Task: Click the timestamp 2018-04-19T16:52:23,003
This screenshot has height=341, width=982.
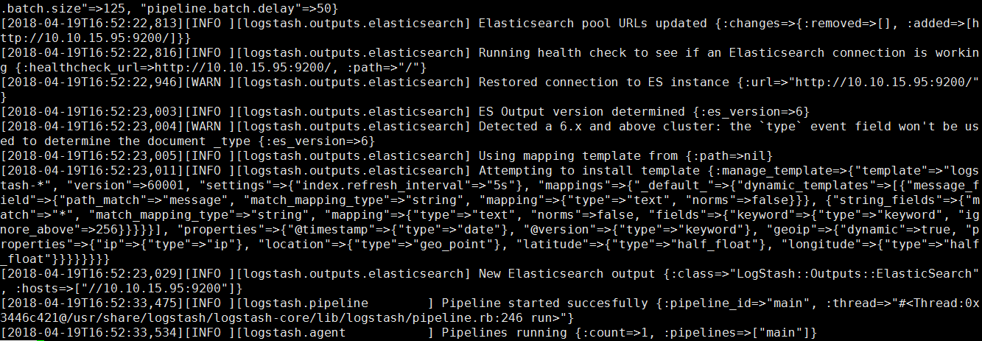Action: [x=92, y=111]
